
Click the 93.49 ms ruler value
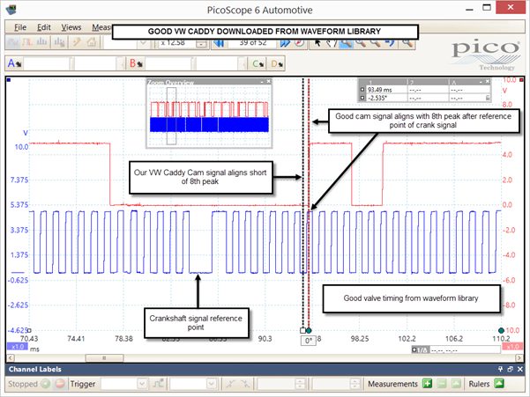[379, 90]
